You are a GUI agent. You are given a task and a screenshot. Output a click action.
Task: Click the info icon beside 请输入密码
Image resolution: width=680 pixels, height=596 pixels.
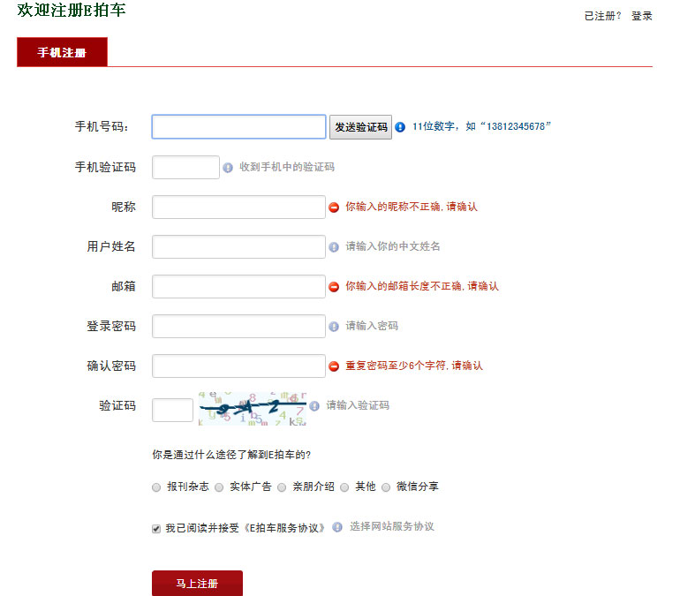click(334, 327)
